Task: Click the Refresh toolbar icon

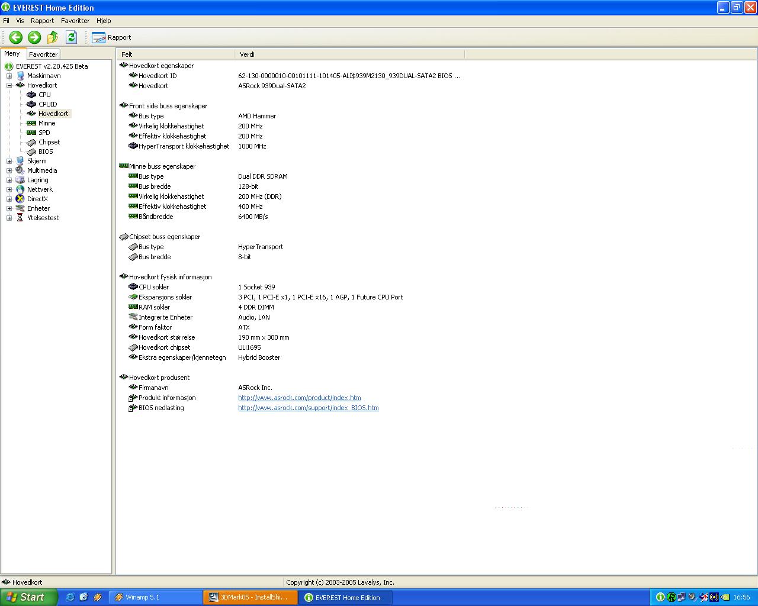Action: [x=72, y=37]
